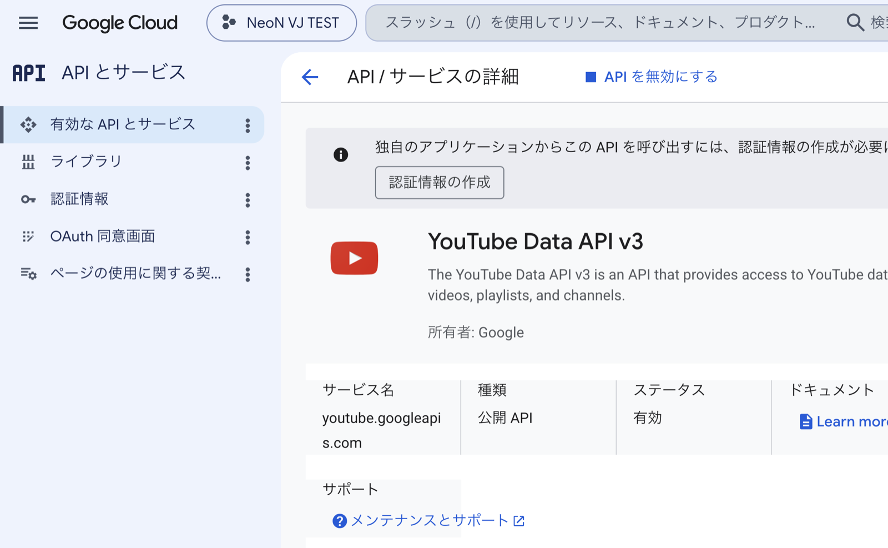888x548 pixels.
Task: Open more options for ページの使用に関する契約
Action: [x=248, y=274]
